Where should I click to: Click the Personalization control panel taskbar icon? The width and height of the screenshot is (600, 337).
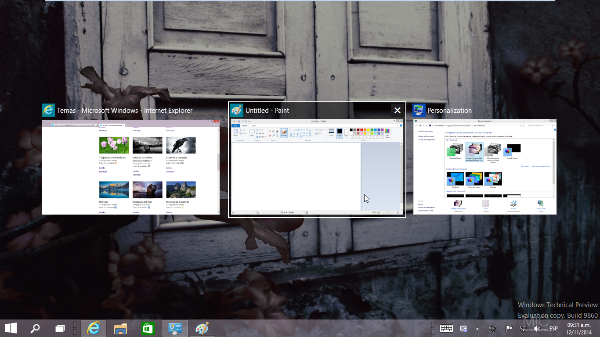[175, 328]
